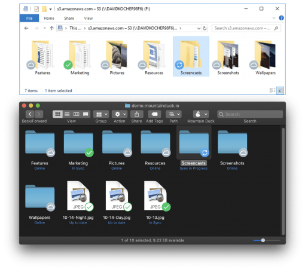Screen dimensions: 305x275
Task: Go up one level in Explorer
Action: [51, 28]
